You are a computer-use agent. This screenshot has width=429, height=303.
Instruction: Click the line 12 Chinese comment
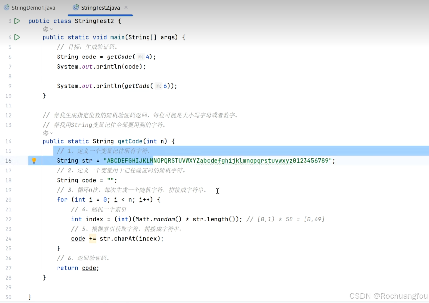pos(141,115)
